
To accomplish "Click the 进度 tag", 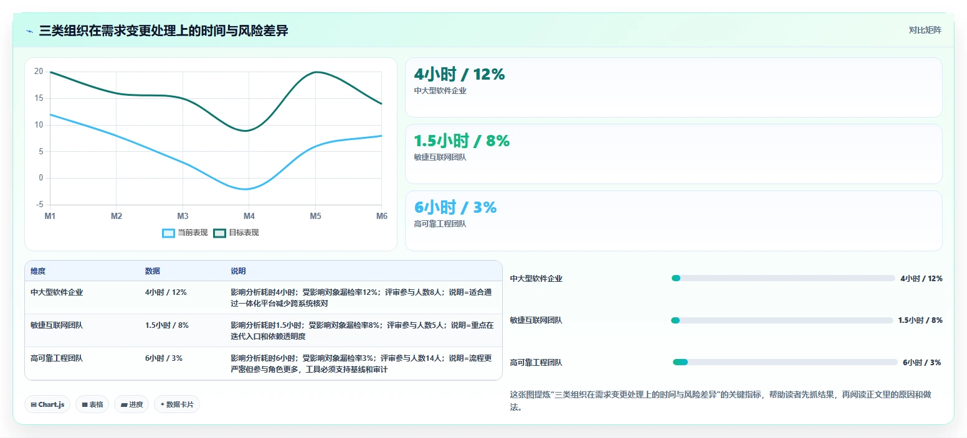I will click(x=131, y=404).
